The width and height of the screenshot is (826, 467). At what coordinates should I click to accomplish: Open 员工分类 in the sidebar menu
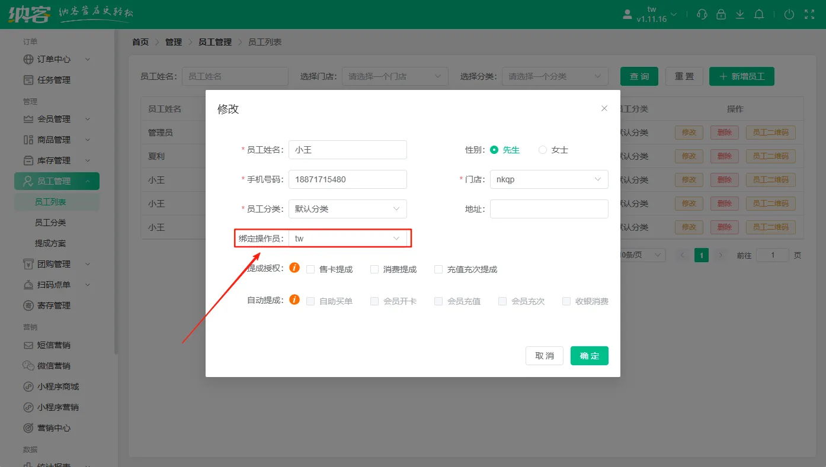[50, 223]
